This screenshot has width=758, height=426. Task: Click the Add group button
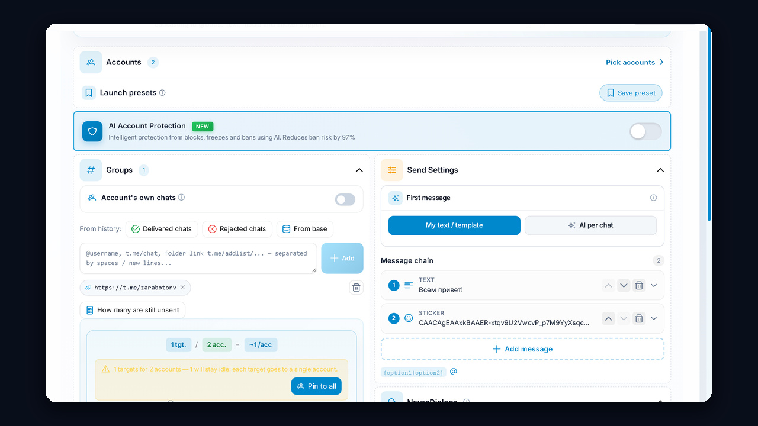pos(342,258)
